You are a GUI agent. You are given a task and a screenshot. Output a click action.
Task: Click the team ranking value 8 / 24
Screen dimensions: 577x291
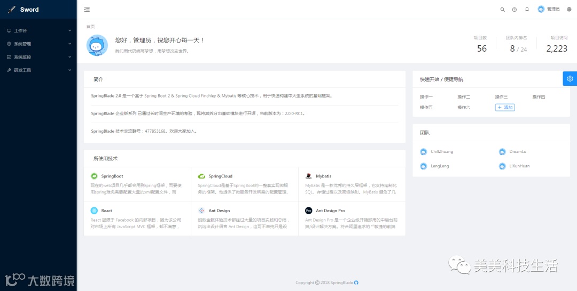(x=518, y=49)
